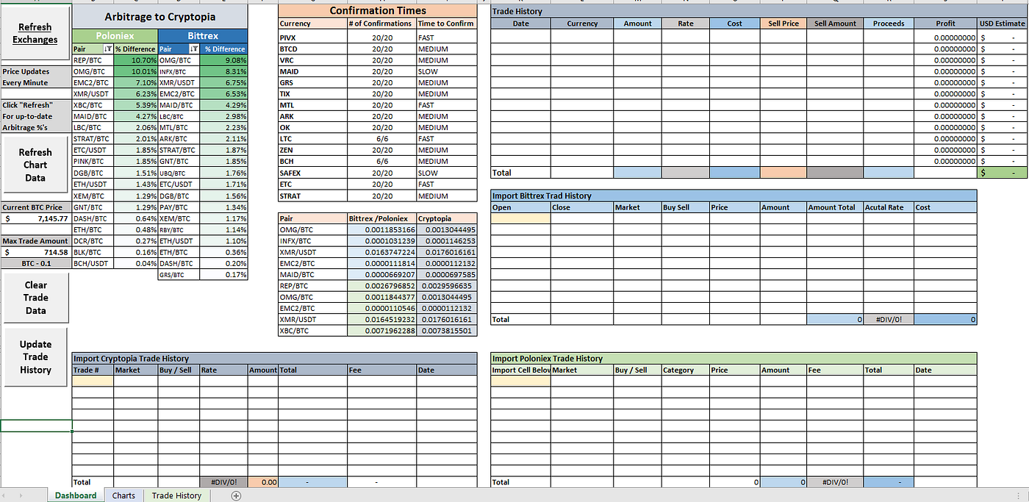Select the USD Estimate column header
1029x502 pixels.
[x=1003, y=24]
